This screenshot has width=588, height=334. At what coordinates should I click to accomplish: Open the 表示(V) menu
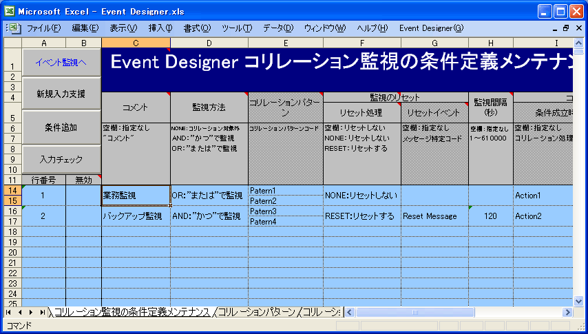coord(123,28)
